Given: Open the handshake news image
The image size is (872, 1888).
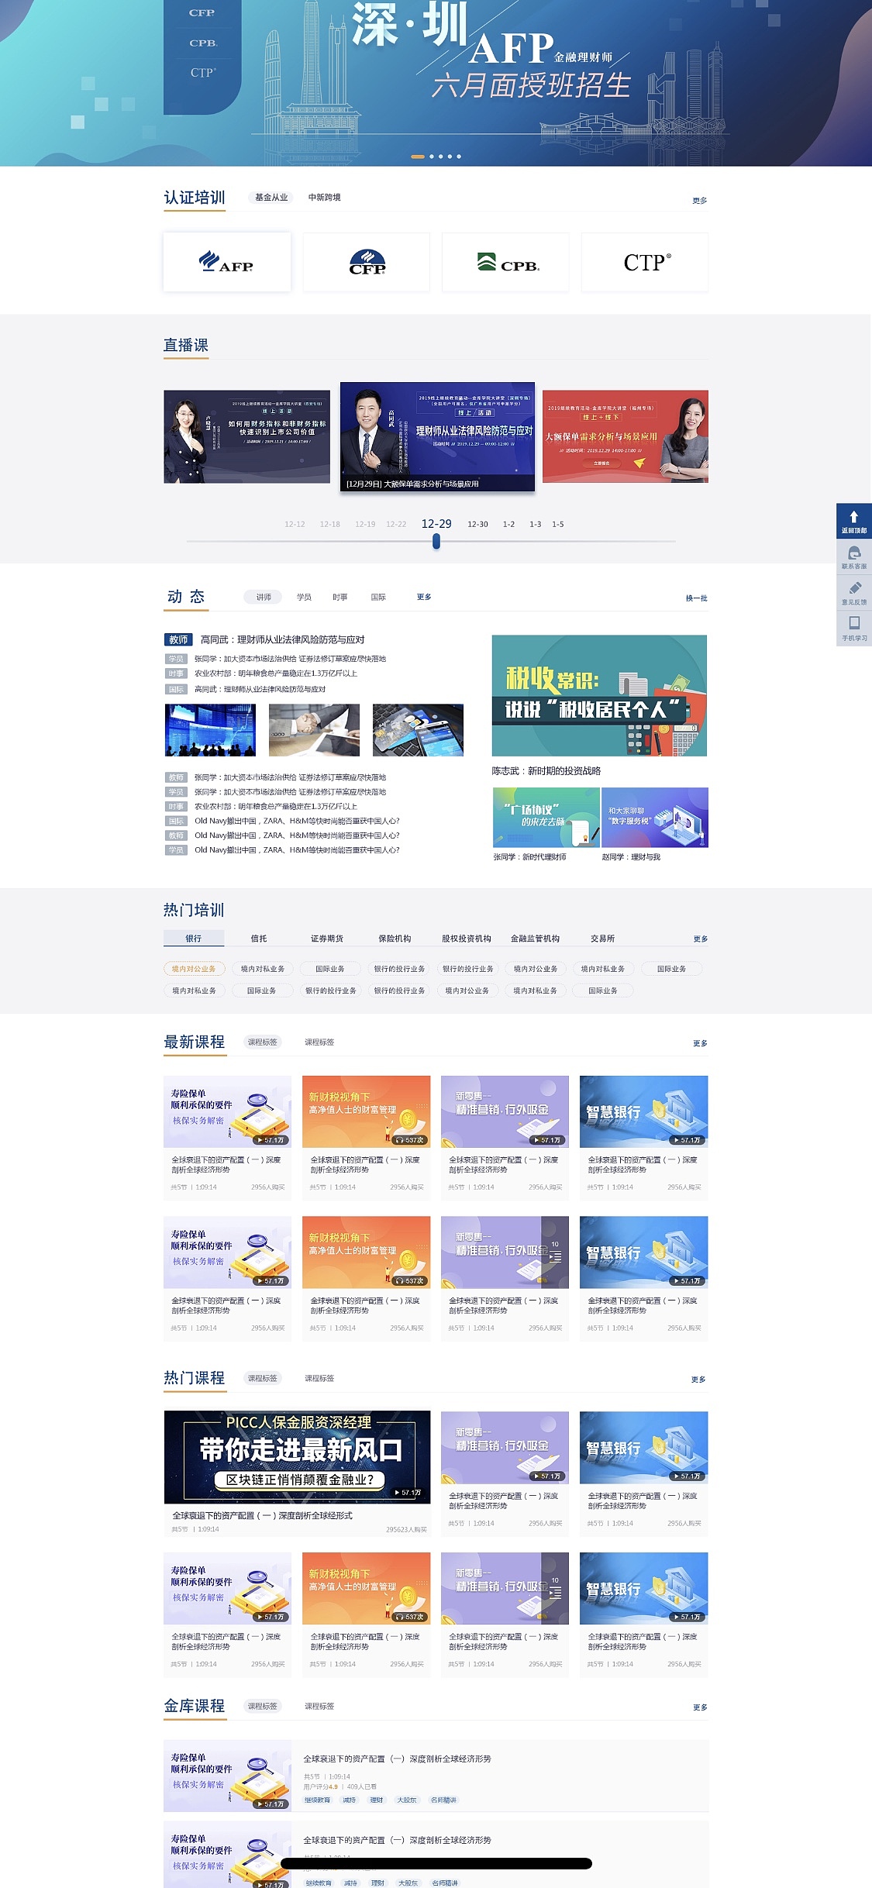Looking at the screenshot, I should tap(314, 730).
